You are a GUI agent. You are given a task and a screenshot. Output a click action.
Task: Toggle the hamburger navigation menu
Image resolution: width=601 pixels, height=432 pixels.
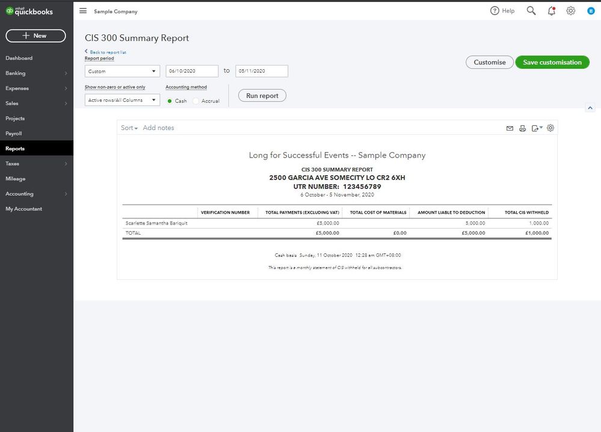[83, 11]
